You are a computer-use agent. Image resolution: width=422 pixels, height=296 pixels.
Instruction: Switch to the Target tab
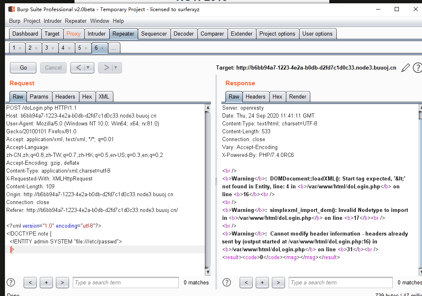click(x=52, y=34)
